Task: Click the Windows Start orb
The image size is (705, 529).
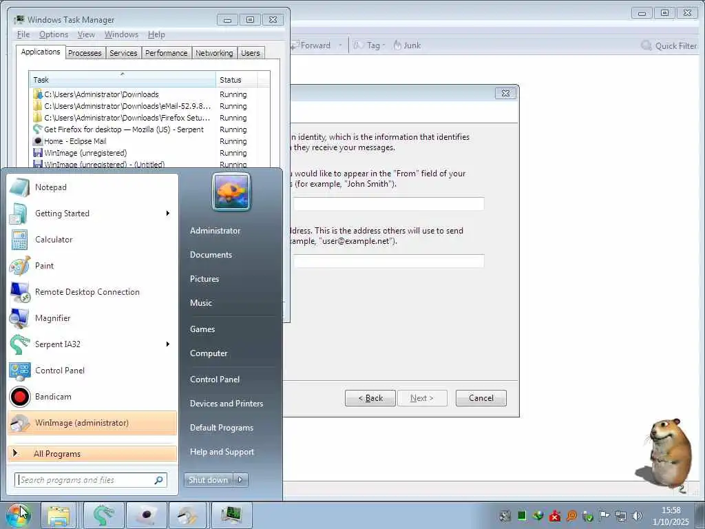Action: 19,515
